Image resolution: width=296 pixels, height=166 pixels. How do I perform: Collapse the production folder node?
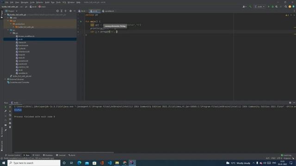click(x=11, y=24)
